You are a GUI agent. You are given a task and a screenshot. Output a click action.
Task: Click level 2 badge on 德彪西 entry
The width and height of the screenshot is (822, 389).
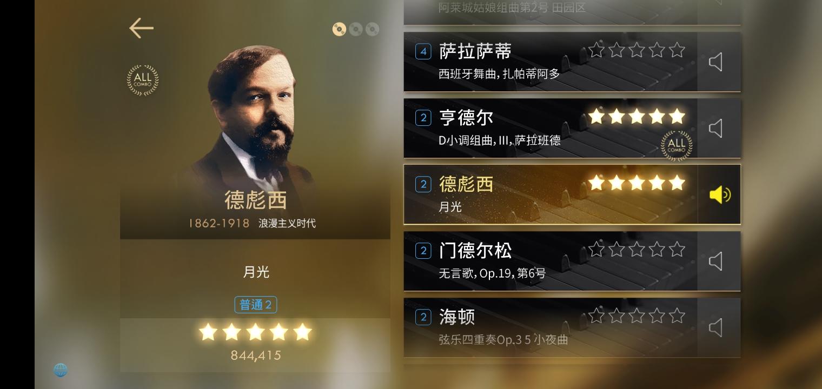[x=423, y=184]
